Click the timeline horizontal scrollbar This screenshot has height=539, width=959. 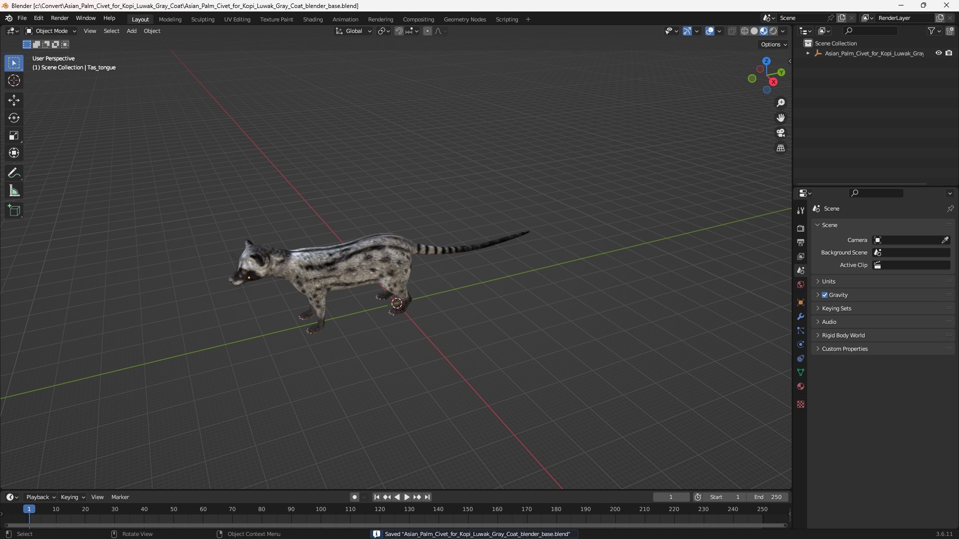(x=396, y=525)
